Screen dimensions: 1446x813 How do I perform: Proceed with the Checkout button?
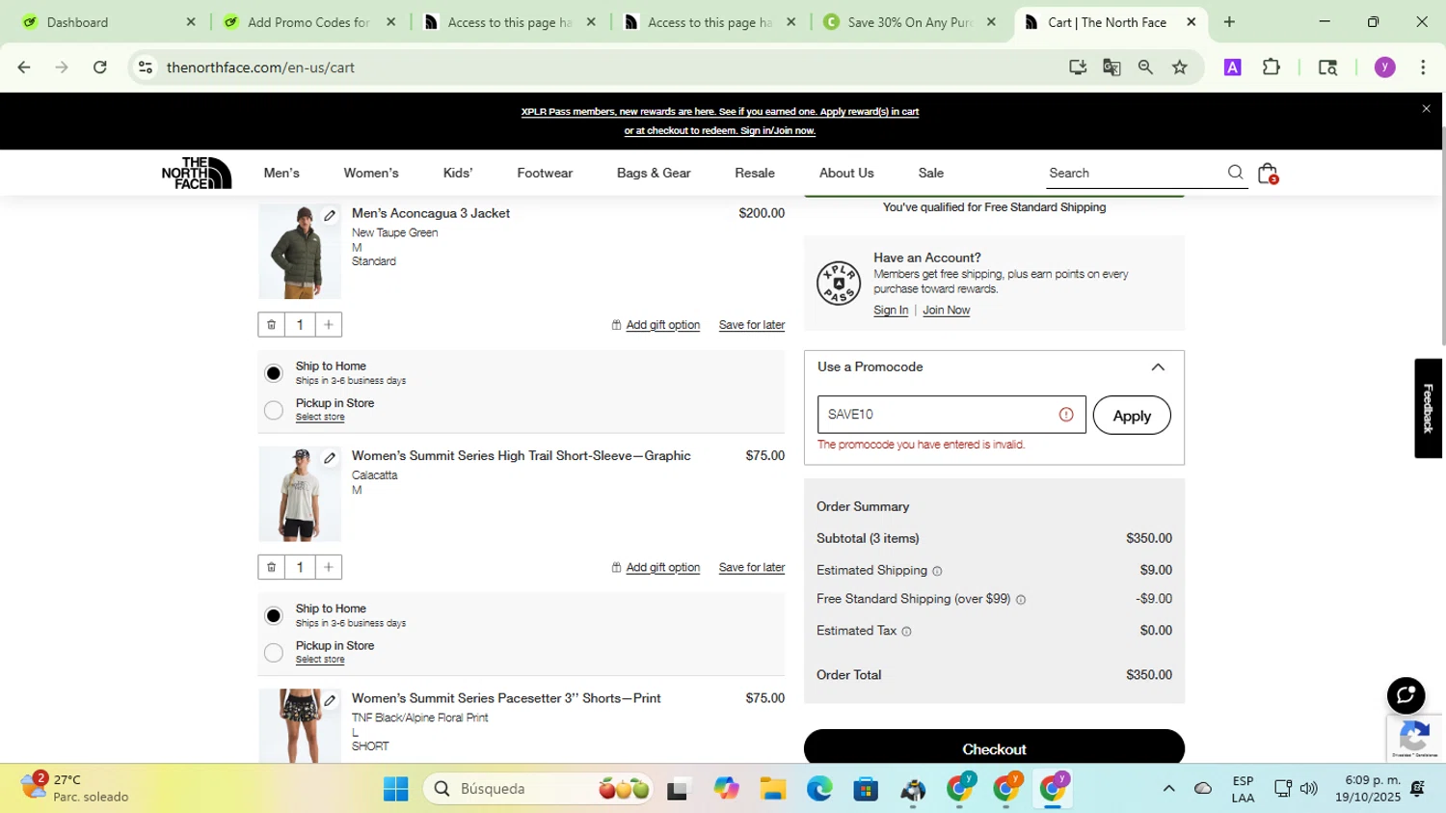point(994,748)
